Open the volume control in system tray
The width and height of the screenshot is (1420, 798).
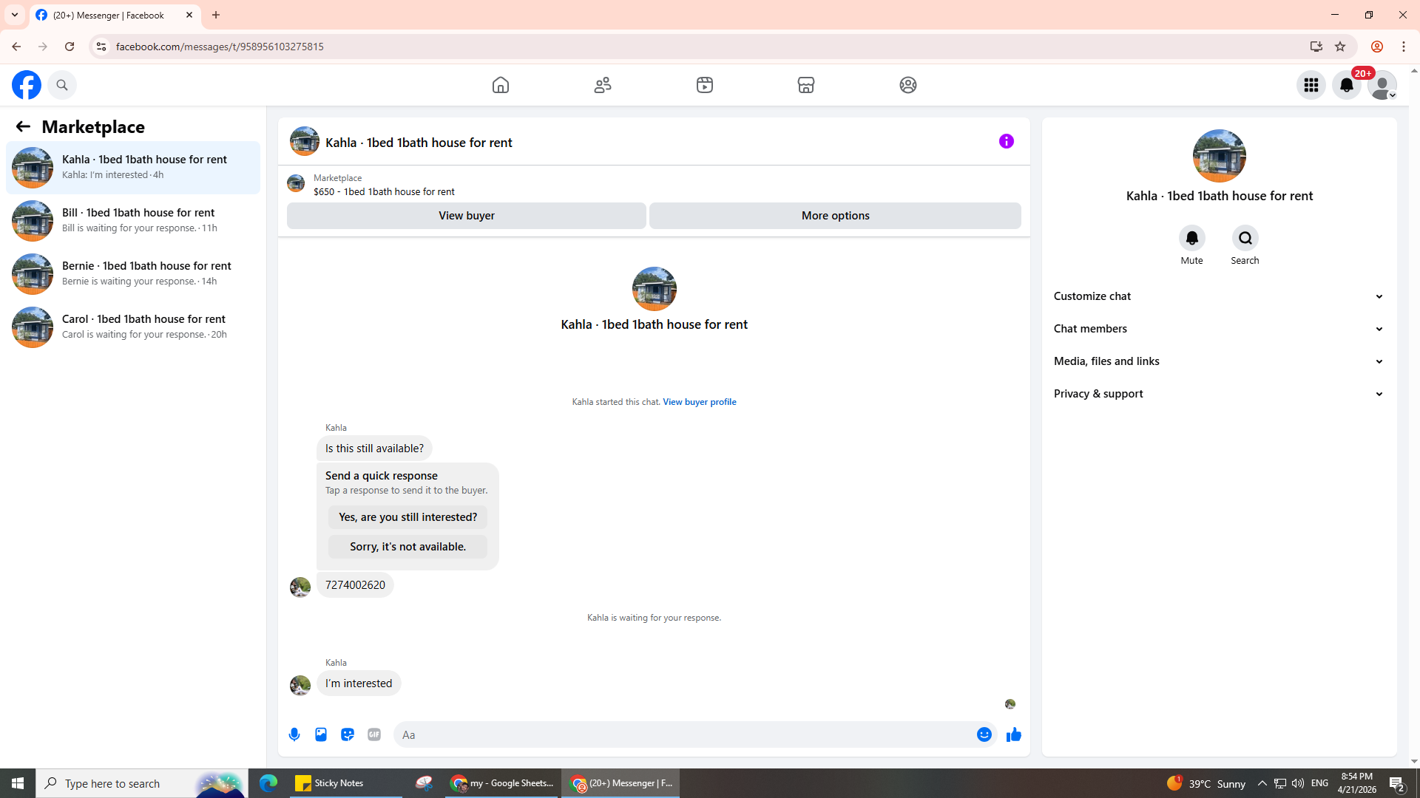(x=1298, y=783)
